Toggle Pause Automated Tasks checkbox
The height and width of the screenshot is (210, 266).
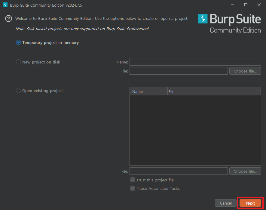click(133, 188)
